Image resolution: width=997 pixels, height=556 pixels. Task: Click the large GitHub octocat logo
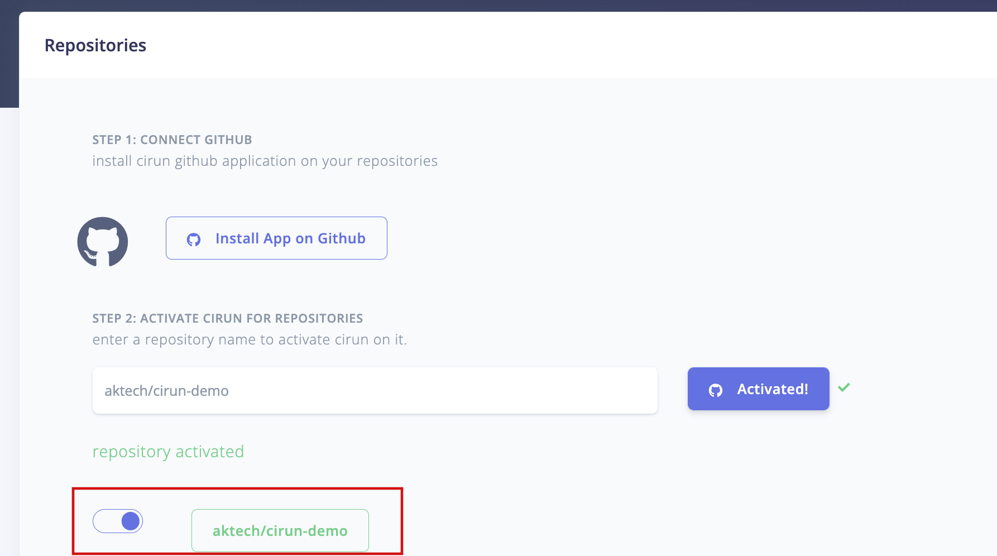103,242
